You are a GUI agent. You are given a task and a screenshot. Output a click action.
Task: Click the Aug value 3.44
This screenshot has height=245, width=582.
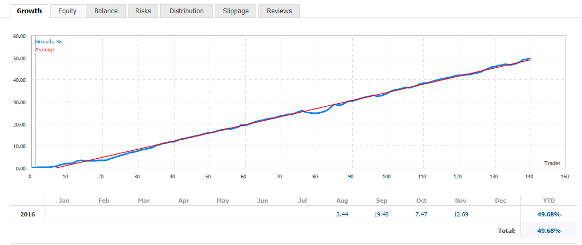click(342, 214)
